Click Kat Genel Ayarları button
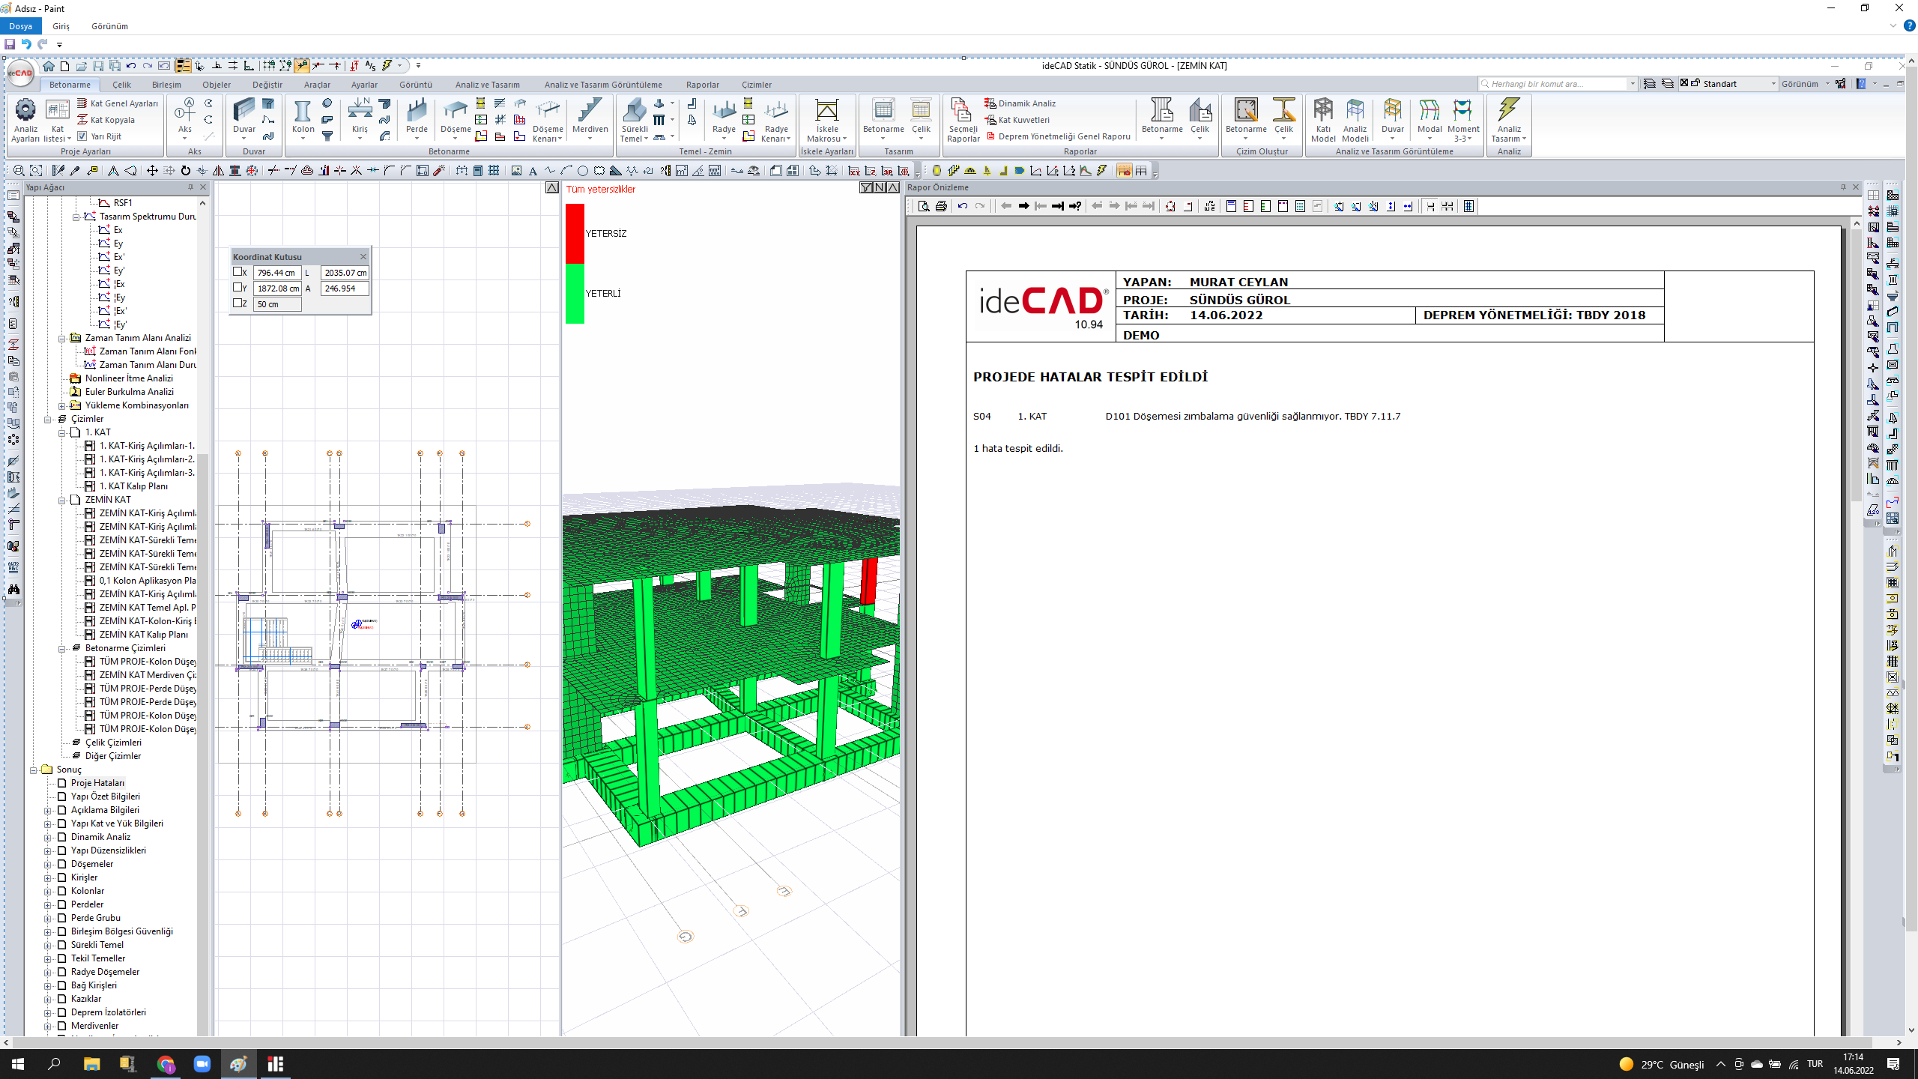This screenshot has width=1918, height=1079. 118,103
